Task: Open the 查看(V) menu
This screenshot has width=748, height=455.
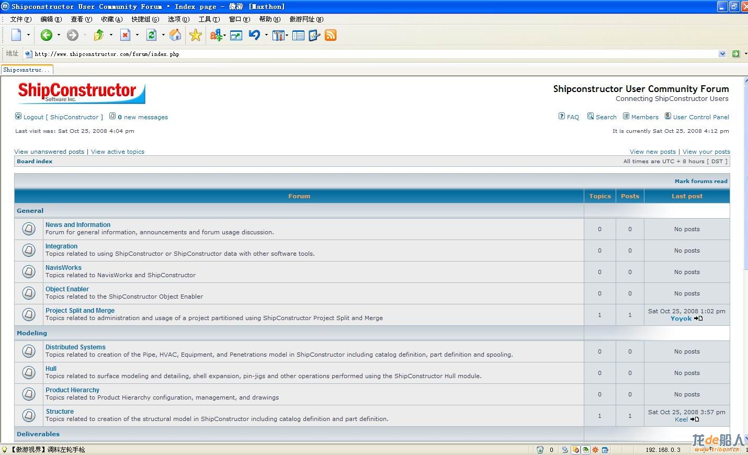Action: [82, 19]
